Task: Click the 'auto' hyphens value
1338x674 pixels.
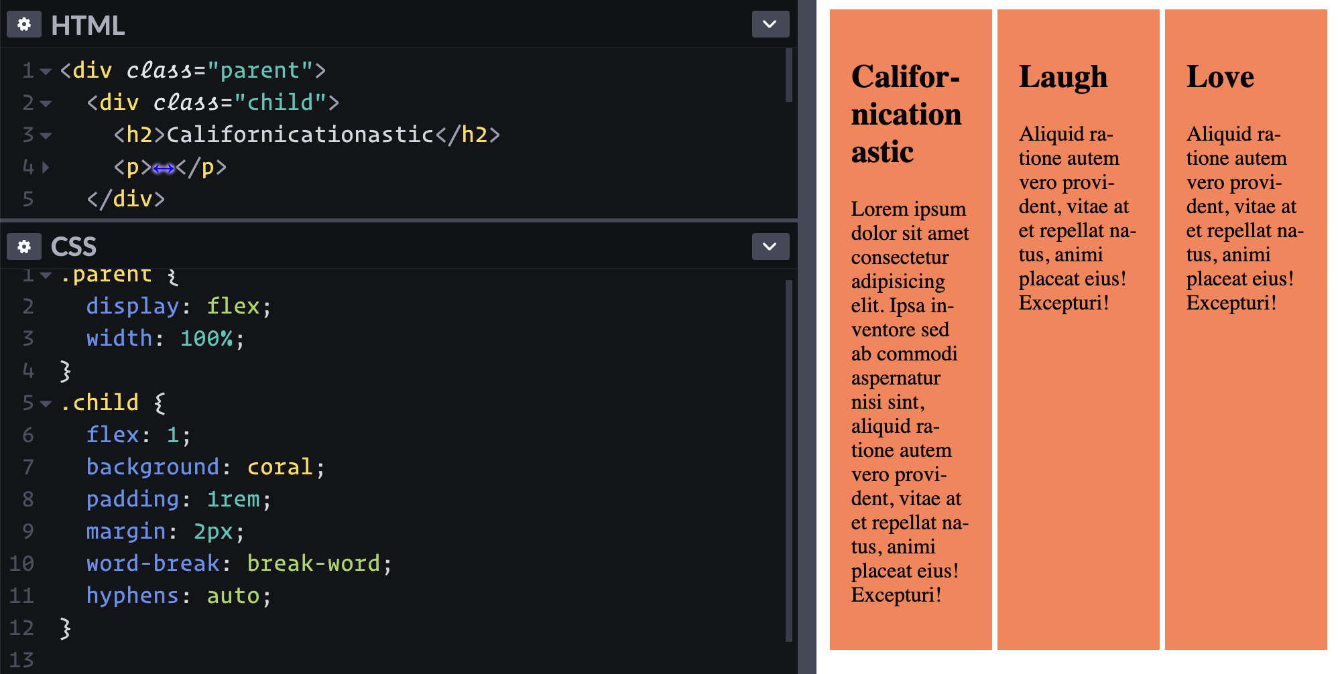Action: (233, 596)
